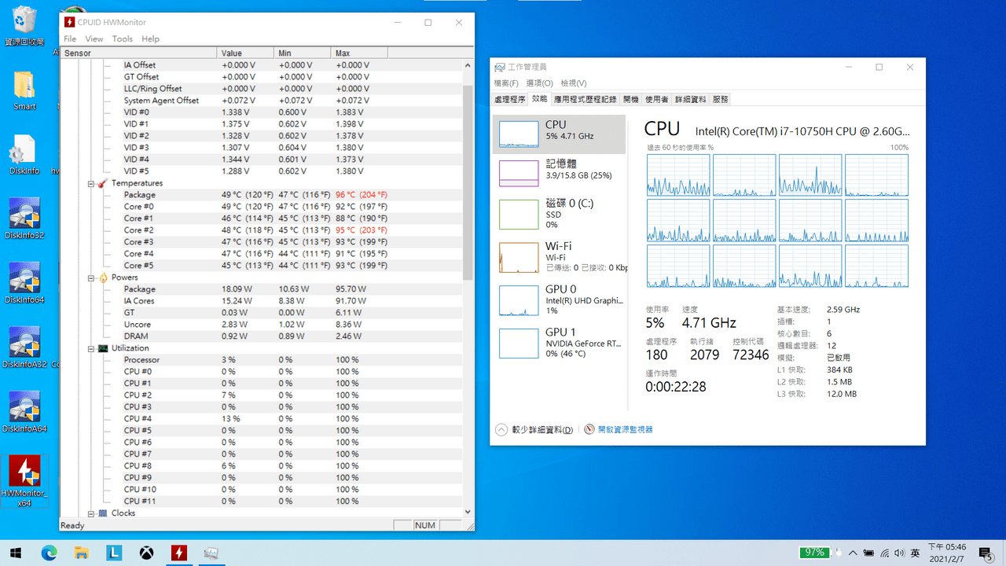This screenshot has width=1006, height=566.
Task: Open HWMonitor View menu
Action: [x=94, y=39]
